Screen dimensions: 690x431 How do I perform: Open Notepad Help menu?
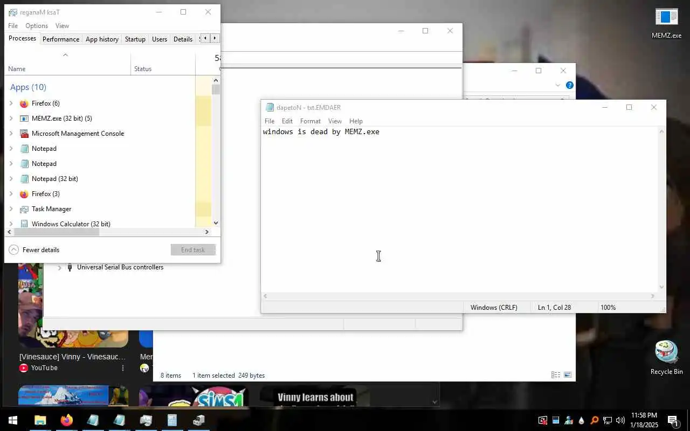pos(356,121)
